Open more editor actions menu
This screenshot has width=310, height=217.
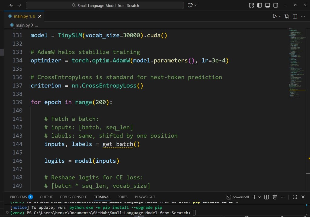point(303,16)
